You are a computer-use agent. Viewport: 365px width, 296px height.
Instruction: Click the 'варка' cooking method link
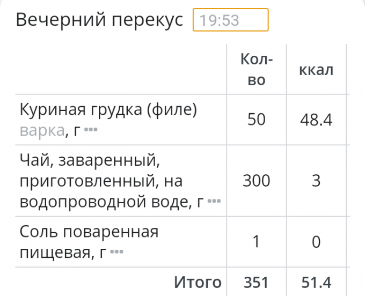42,130
